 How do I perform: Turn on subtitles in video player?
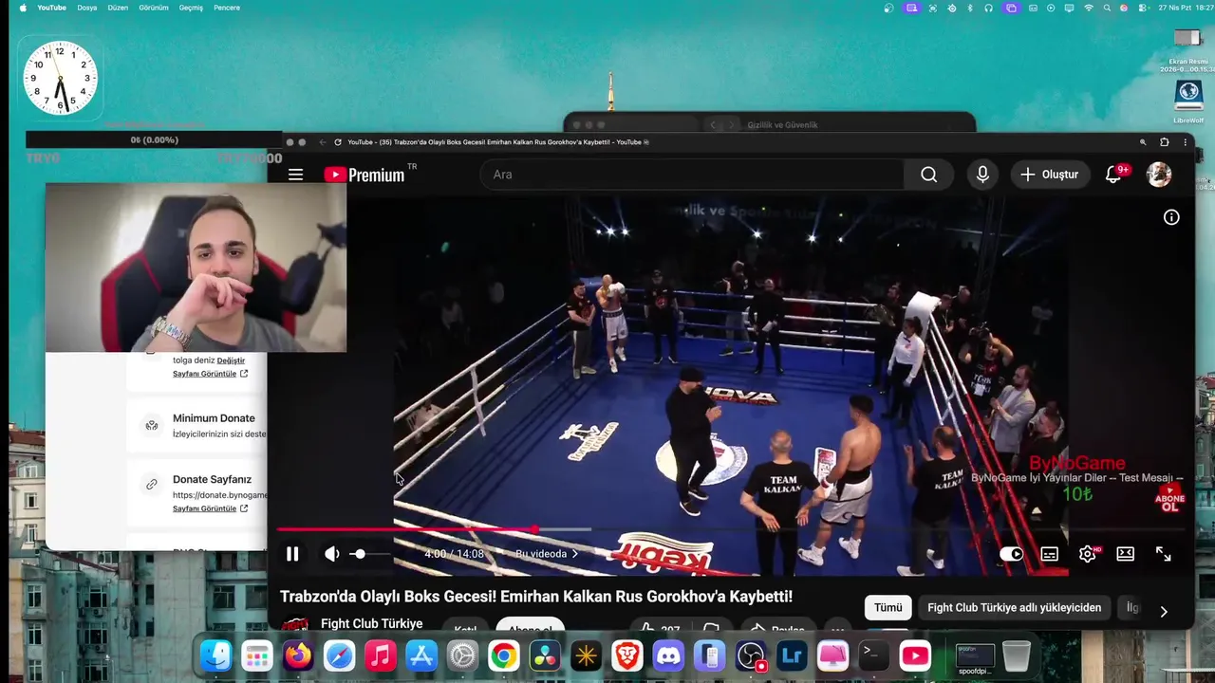click(x=1049, y=554)
